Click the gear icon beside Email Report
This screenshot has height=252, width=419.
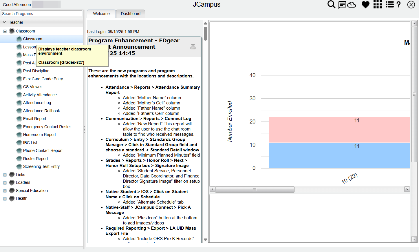[x=19, y=119]
